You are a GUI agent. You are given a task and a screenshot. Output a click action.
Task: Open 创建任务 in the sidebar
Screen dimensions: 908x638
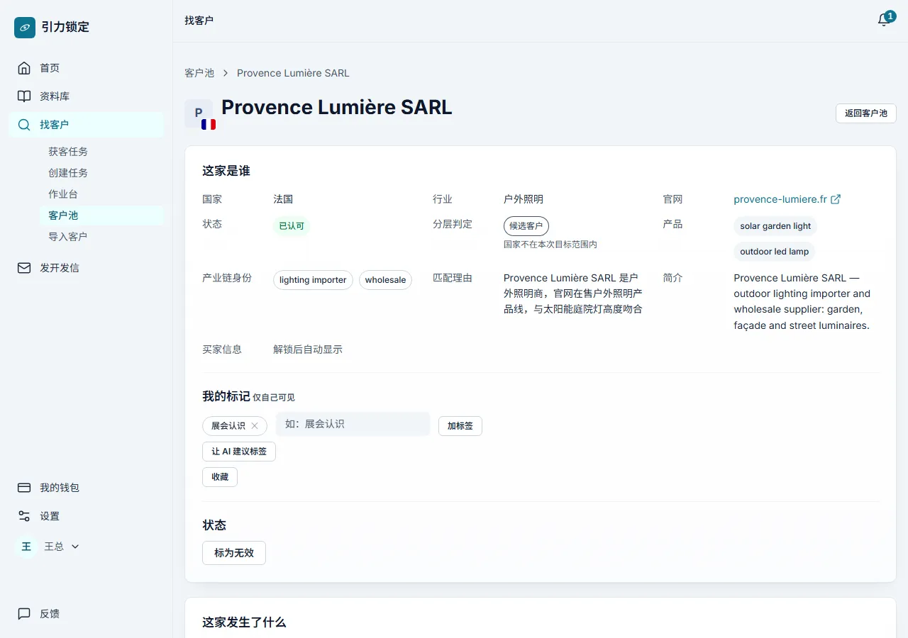pyautogui.click(x=68, y=173)
